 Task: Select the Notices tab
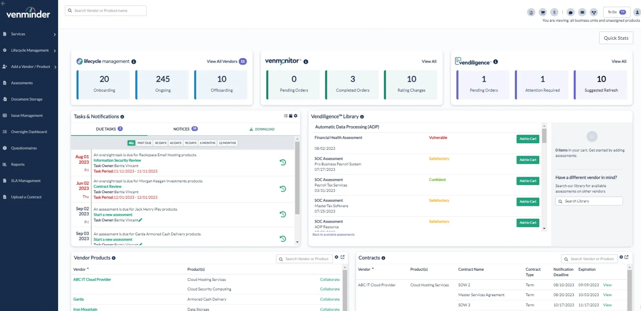185,129
